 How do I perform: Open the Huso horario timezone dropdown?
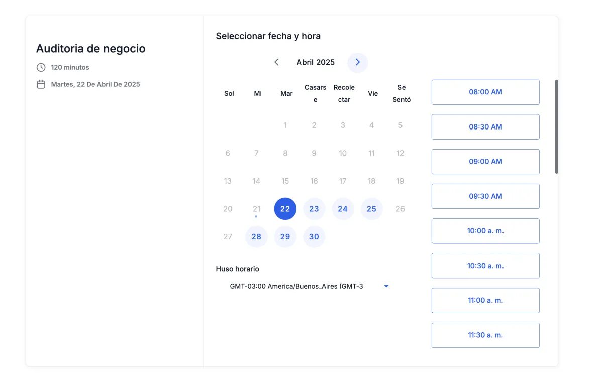(x=310, y=286)
